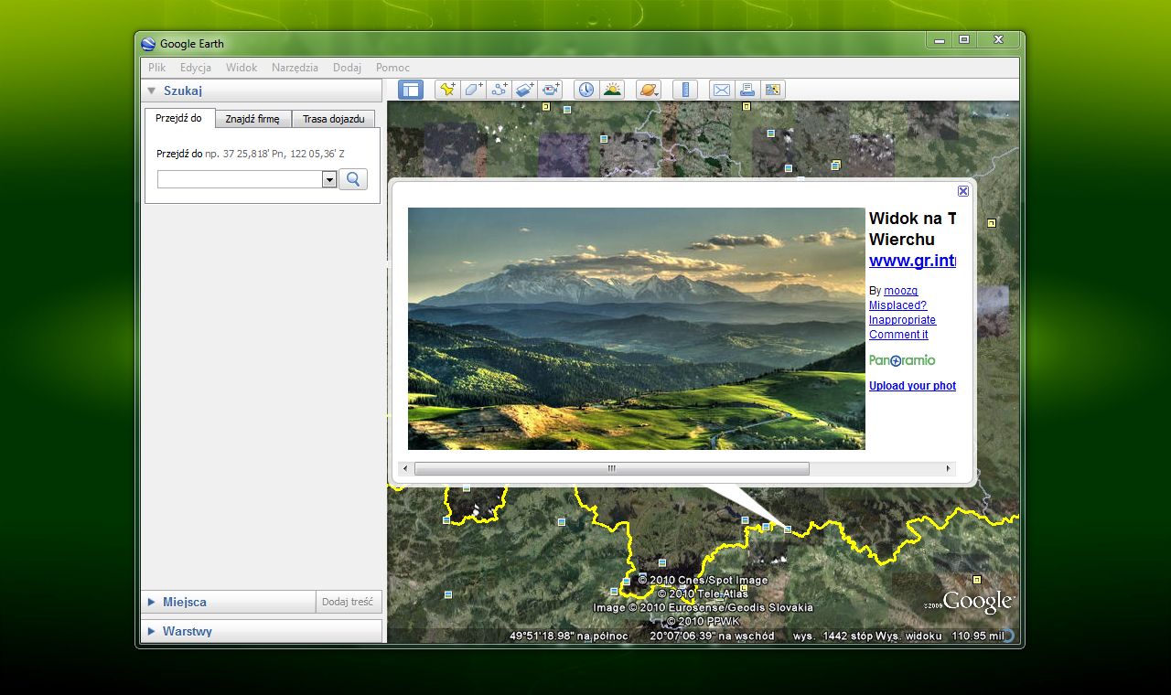
Task: Add a path from the toolbar
Action: 499,90
